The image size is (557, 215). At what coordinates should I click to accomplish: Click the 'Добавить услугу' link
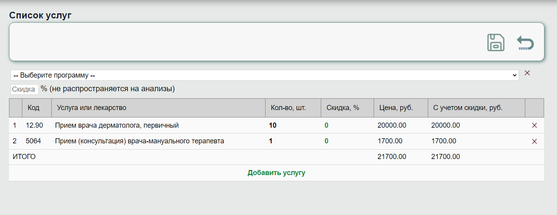pyautogui.click(x=276, y=173)
